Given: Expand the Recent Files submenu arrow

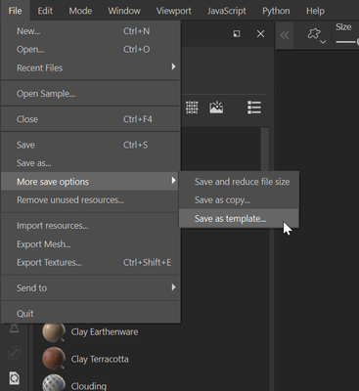Looking at the screenshot, I should tap(173, 66).
